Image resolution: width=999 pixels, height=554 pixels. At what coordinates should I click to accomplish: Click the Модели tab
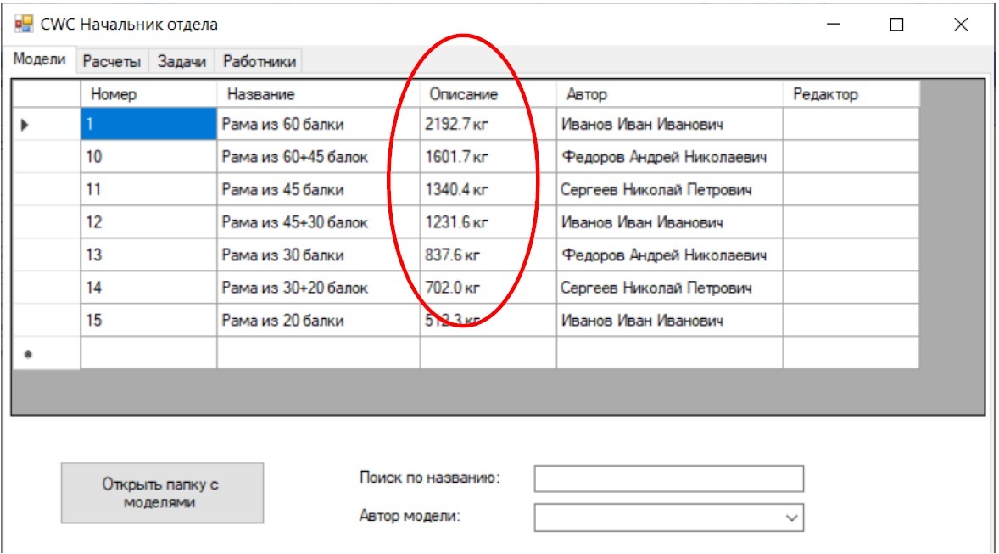pyautogui.click(x=40, y=60)
